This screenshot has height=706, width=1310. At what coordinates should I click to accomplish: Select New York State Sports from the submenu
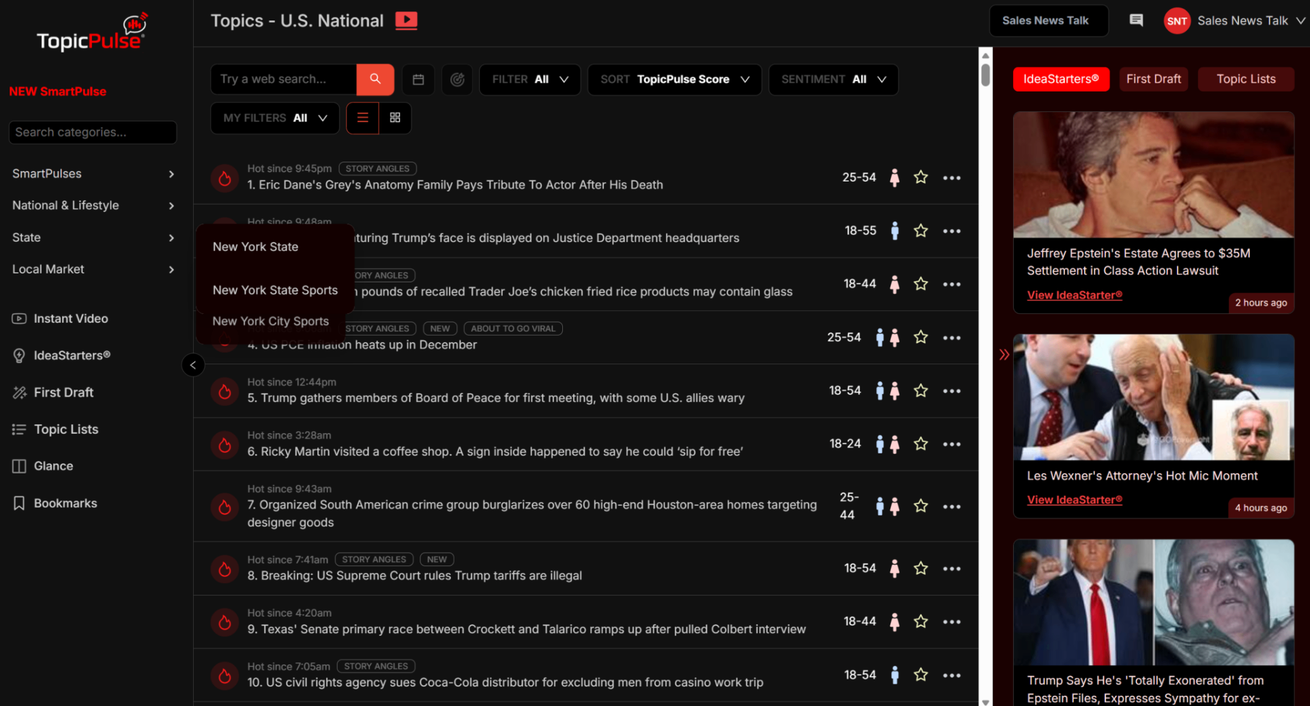[275, 290]
